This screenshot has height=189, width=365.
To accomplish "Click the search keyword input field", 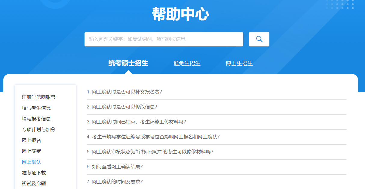I will [164, 39].
